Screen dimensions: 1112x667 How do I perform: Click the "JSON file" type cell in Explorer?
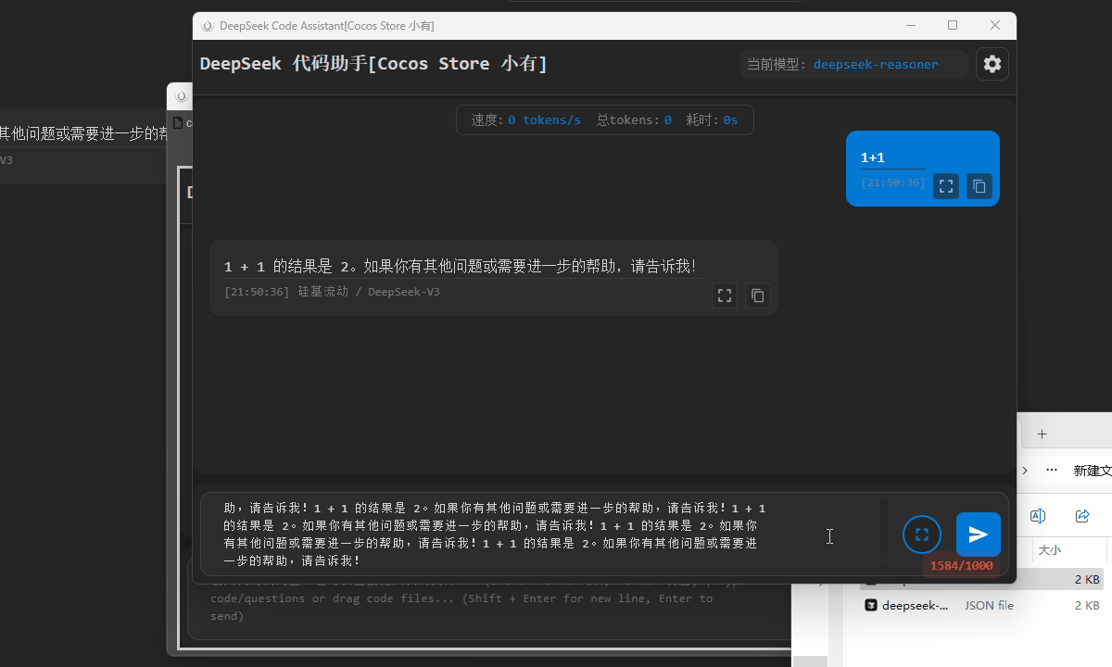tap(989, 606)
